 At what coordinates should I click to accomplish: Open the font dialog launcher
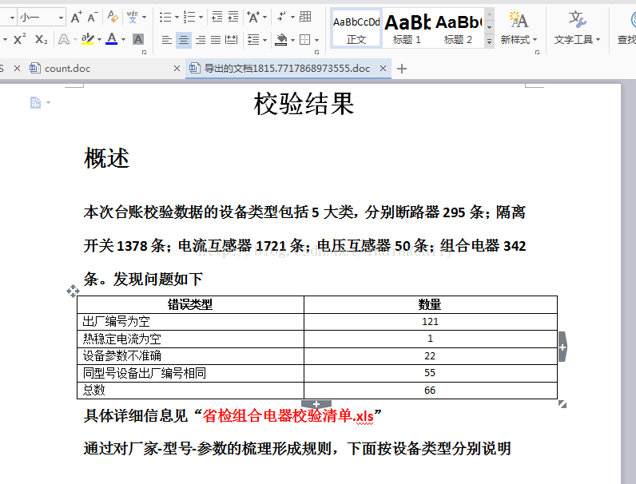144,52
